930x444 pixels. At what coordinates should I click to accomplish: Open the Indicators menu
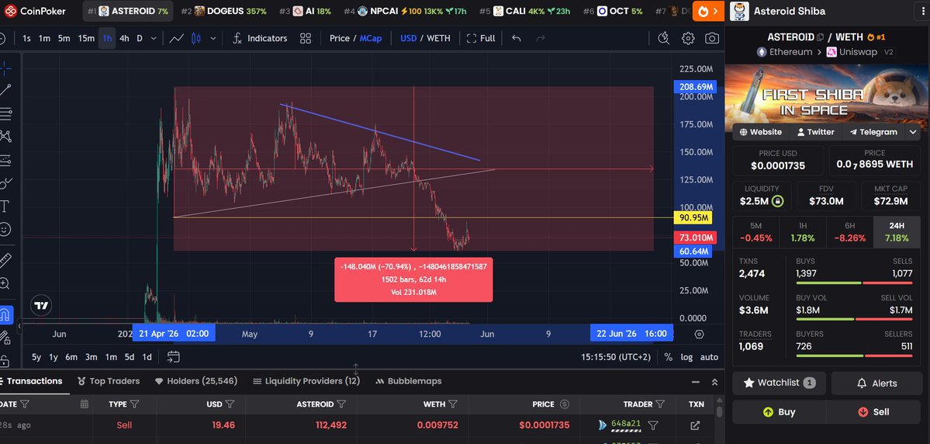click(x=259, y=38)
